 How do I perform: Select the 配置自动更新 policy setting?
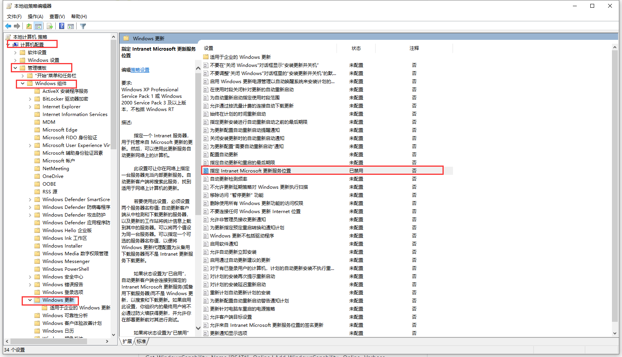(x=224, y=155)
